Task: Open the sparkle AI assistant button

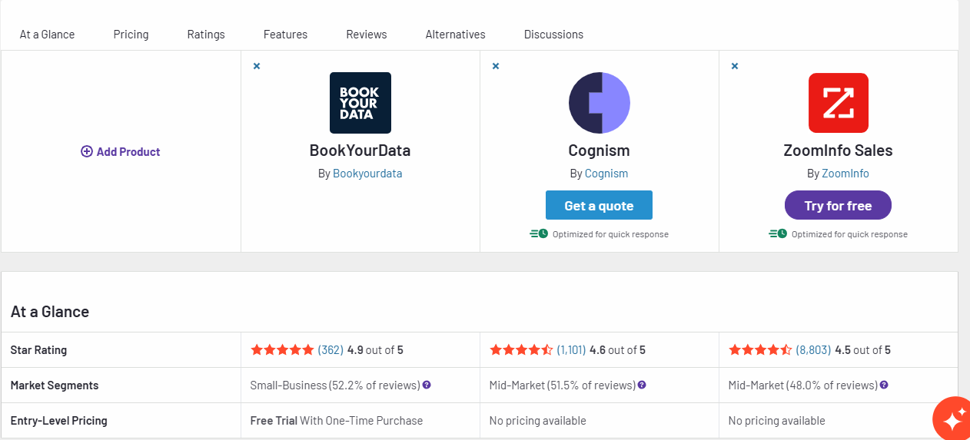Action: (953, 420)
